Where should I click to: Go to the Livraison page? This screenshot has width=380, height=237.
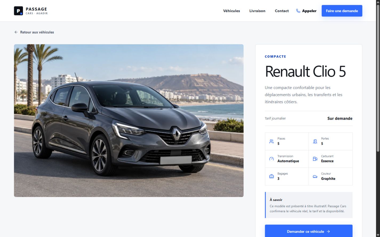coord(257,11)
